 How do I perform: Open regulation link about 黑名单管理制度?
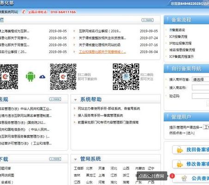click(26, 116)
